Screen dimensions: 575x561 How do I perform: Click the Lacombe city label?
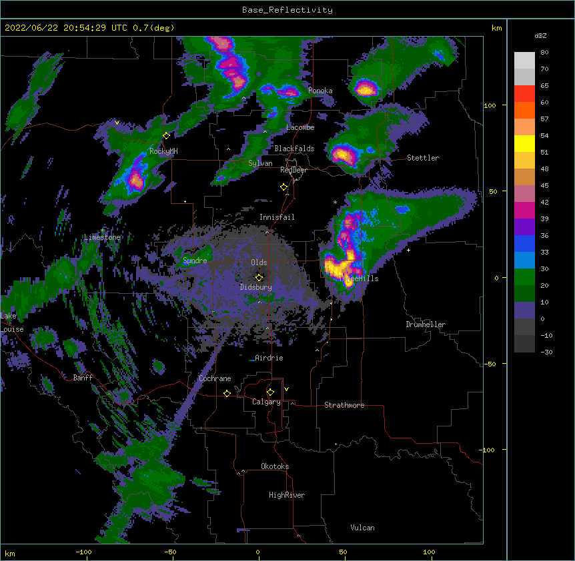click(x=300, y=127)
